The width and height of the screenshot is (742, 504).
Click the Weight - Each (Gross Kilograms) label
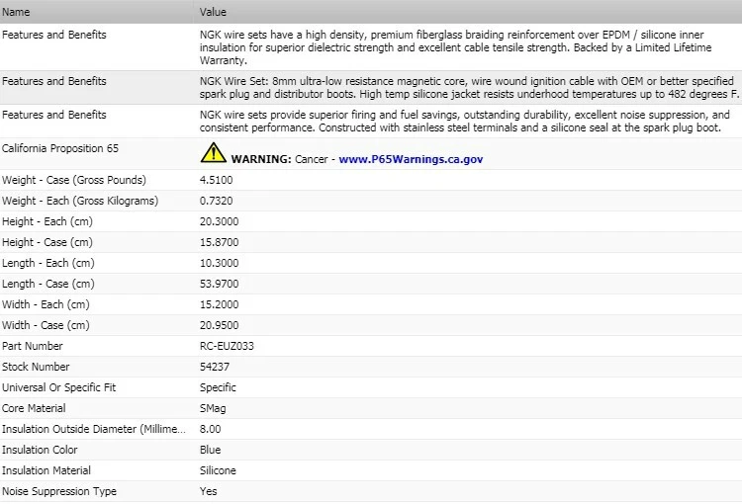click(x=80, y=201)
